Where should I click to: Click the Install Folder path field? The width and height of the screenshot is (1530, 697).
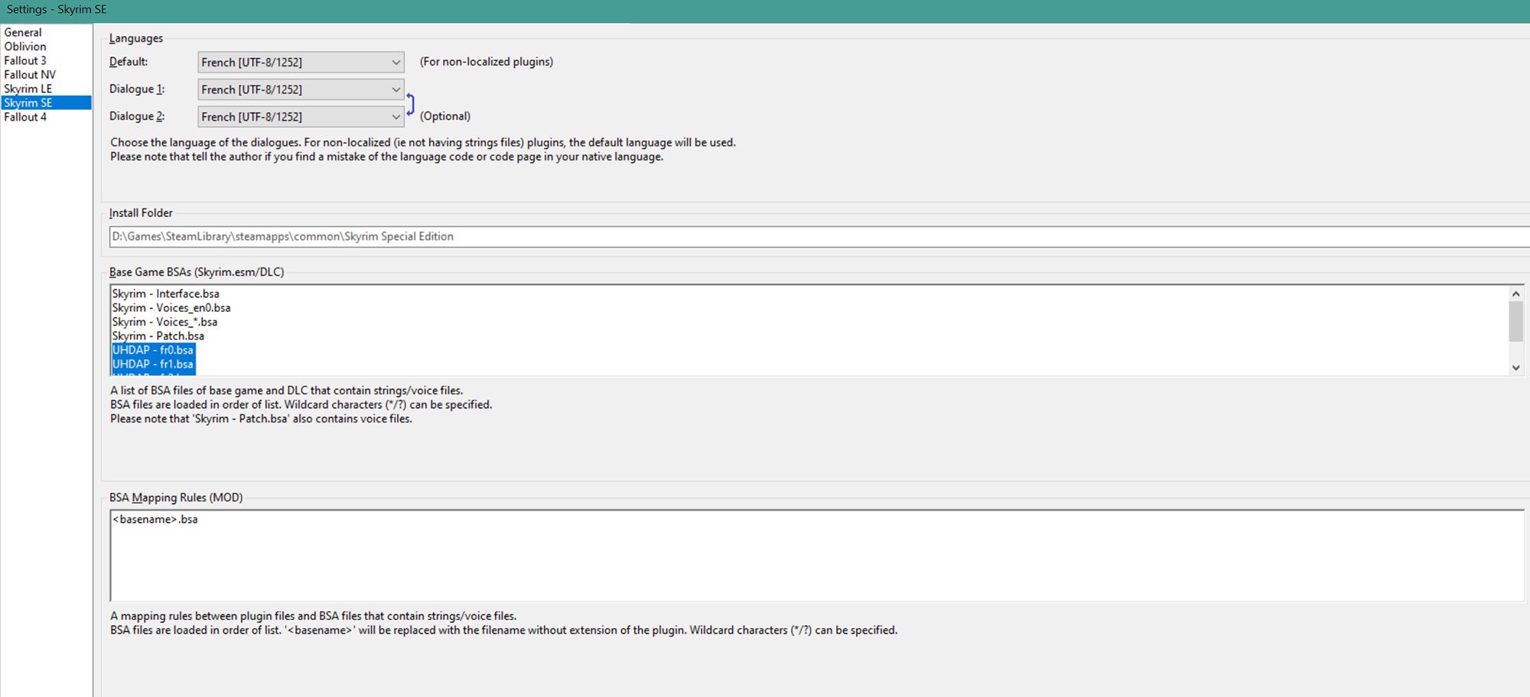765,237
